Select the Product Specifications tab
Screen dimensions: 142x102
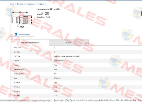[30, 43]
